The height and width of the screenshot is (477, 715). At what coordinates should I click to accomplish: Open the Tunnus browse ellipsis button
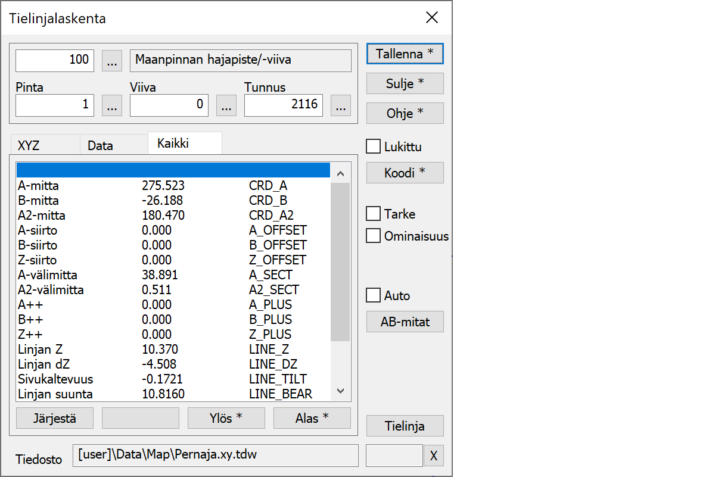click(340, 105)
